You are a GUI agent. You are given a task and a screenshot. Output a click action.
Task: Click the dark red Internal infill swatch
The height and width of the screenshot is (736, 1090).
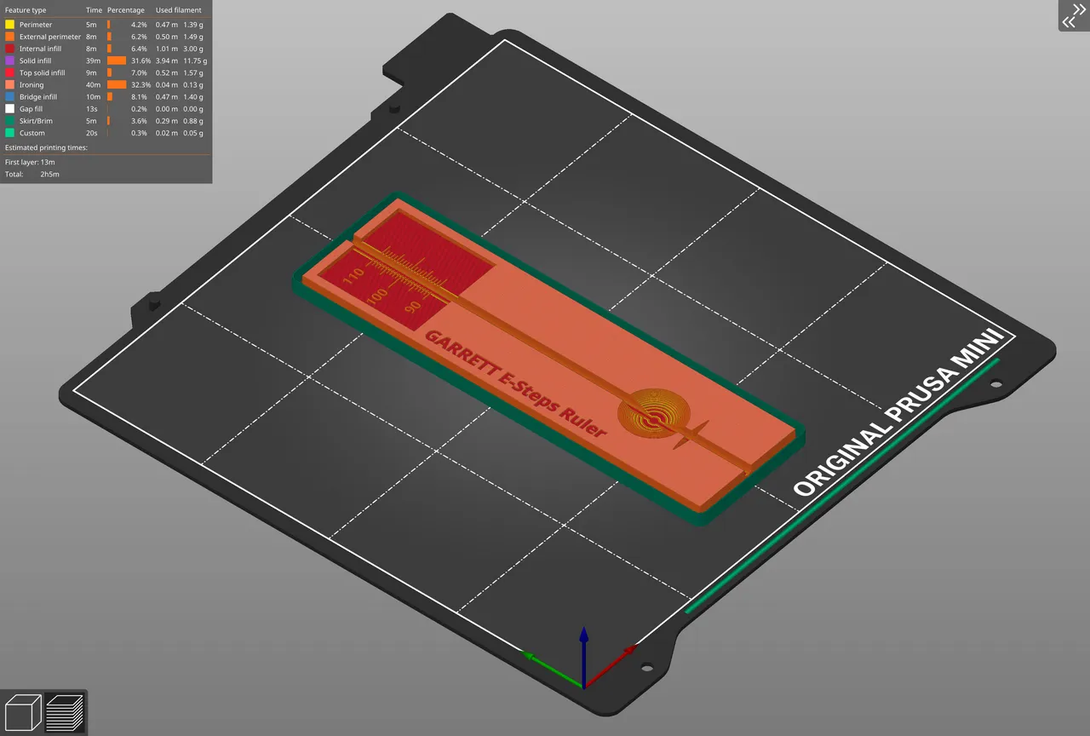[x=9, y=49]
